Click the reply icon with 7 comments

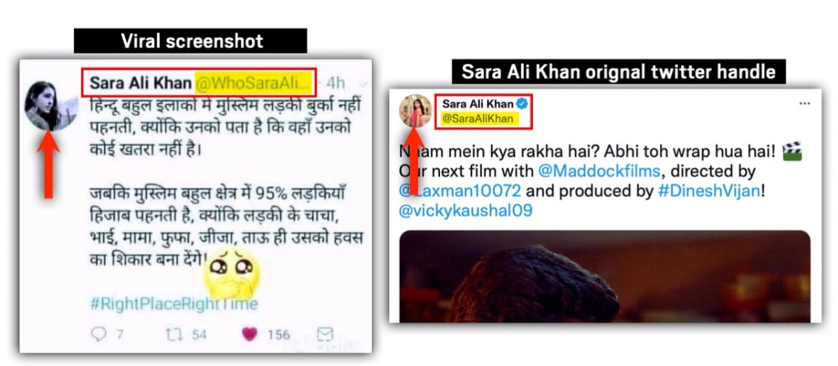(x=99, y=334)
